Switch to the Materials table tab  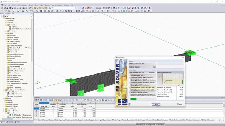click(45, 120)
